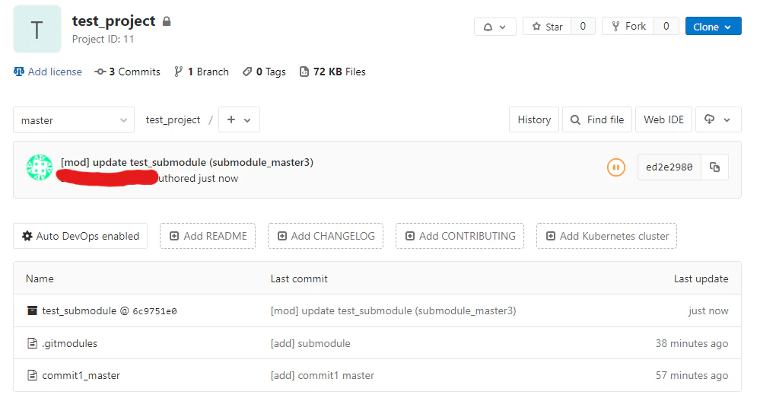The height and width of the screenshot is (401, 760).
Task: Click test_project in the path breadcrumb
Action: pos(173,119)
